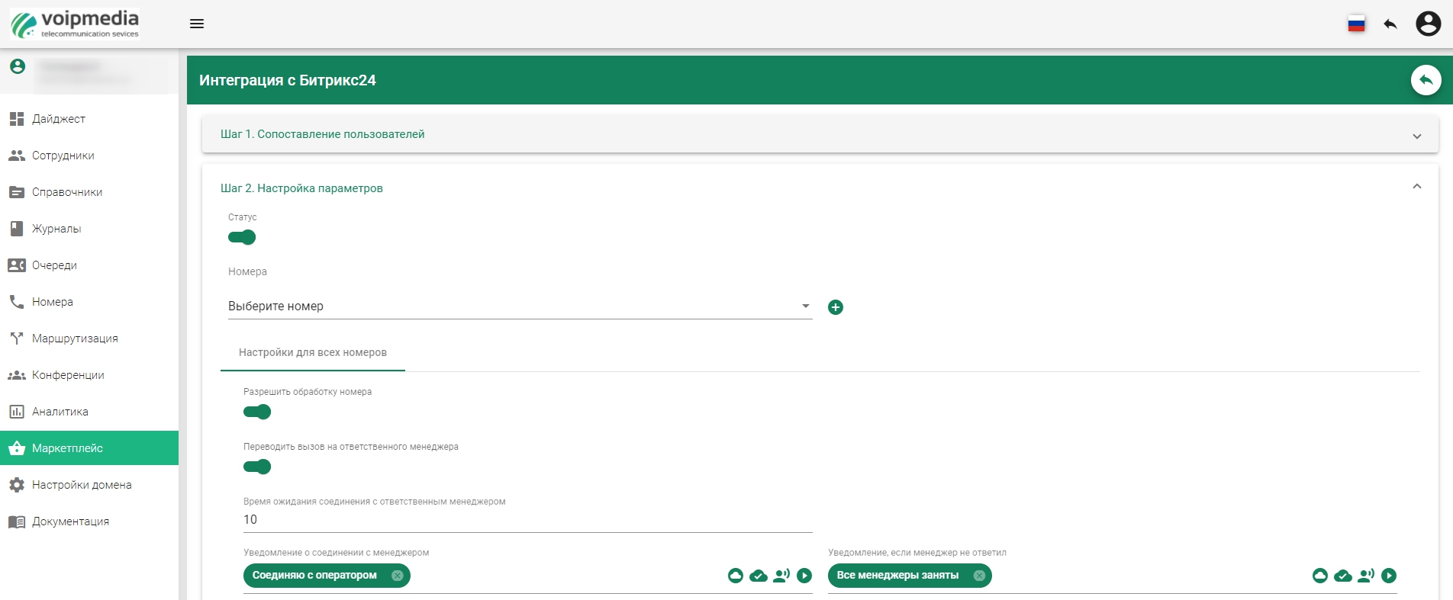This screenshot has width=1453, height=600.
Task: Open Настройки домена in the sidebar
Action: pos(89,485)
